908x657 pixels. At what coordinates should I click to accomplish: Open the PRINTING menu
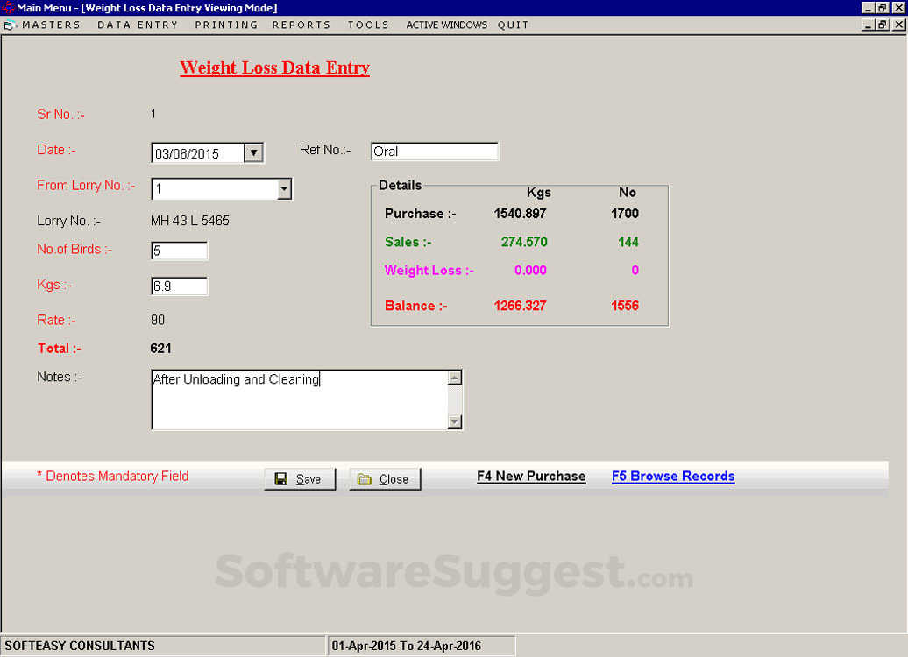(x=226, y=25)
